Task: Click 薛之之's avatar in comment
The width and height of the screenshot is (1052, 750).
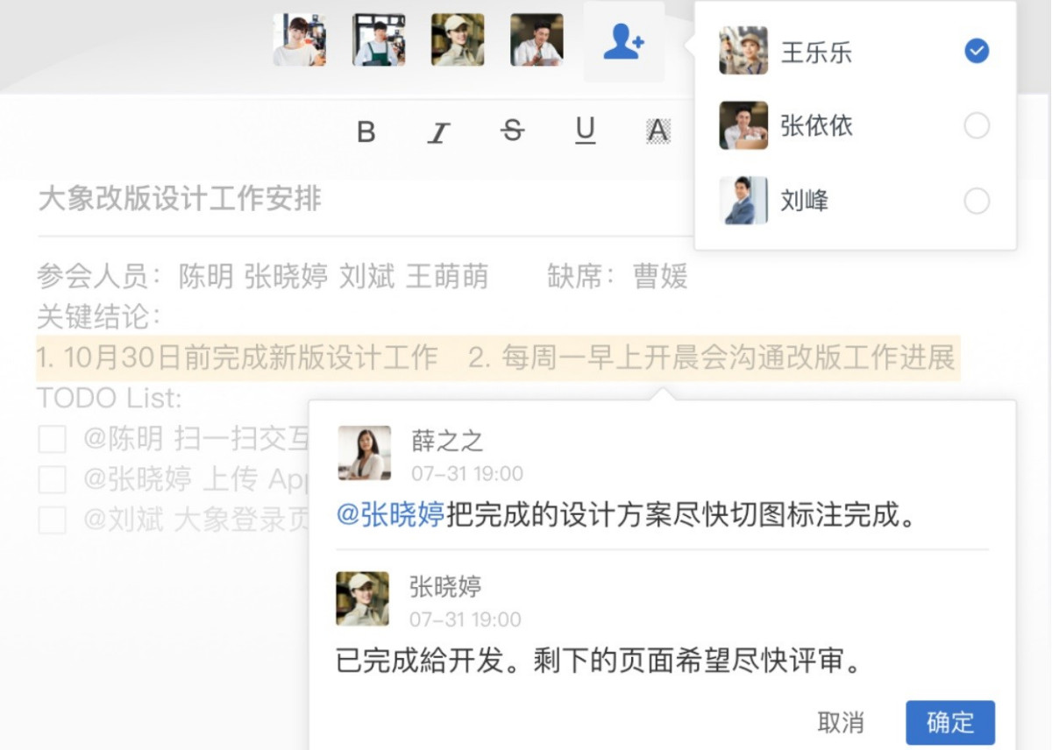Action: pyautogui.click(x=364, y=453)
